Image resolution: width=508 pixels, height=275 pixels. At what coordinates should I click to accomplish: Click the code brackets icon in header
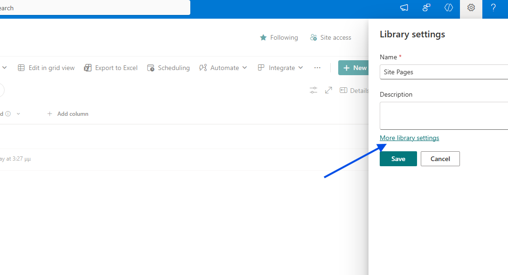tap(449, 8)
